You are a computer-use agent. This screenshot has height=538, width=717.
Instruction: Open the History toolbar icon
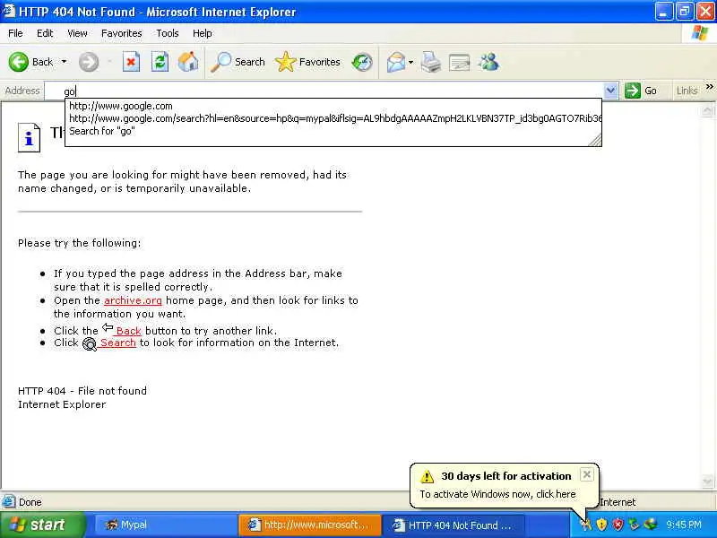[362, 62]
